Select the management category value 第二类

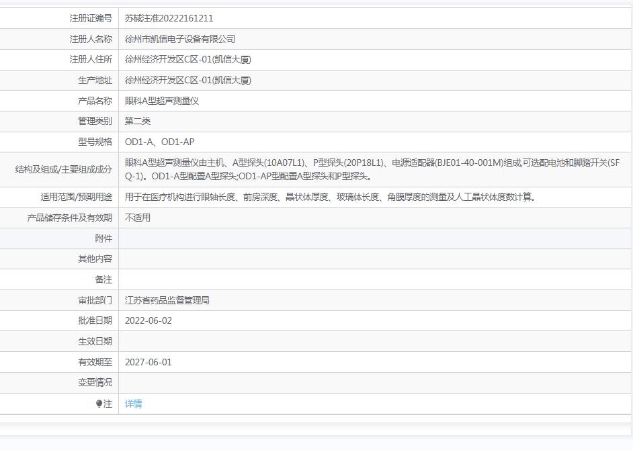[138, 121]
